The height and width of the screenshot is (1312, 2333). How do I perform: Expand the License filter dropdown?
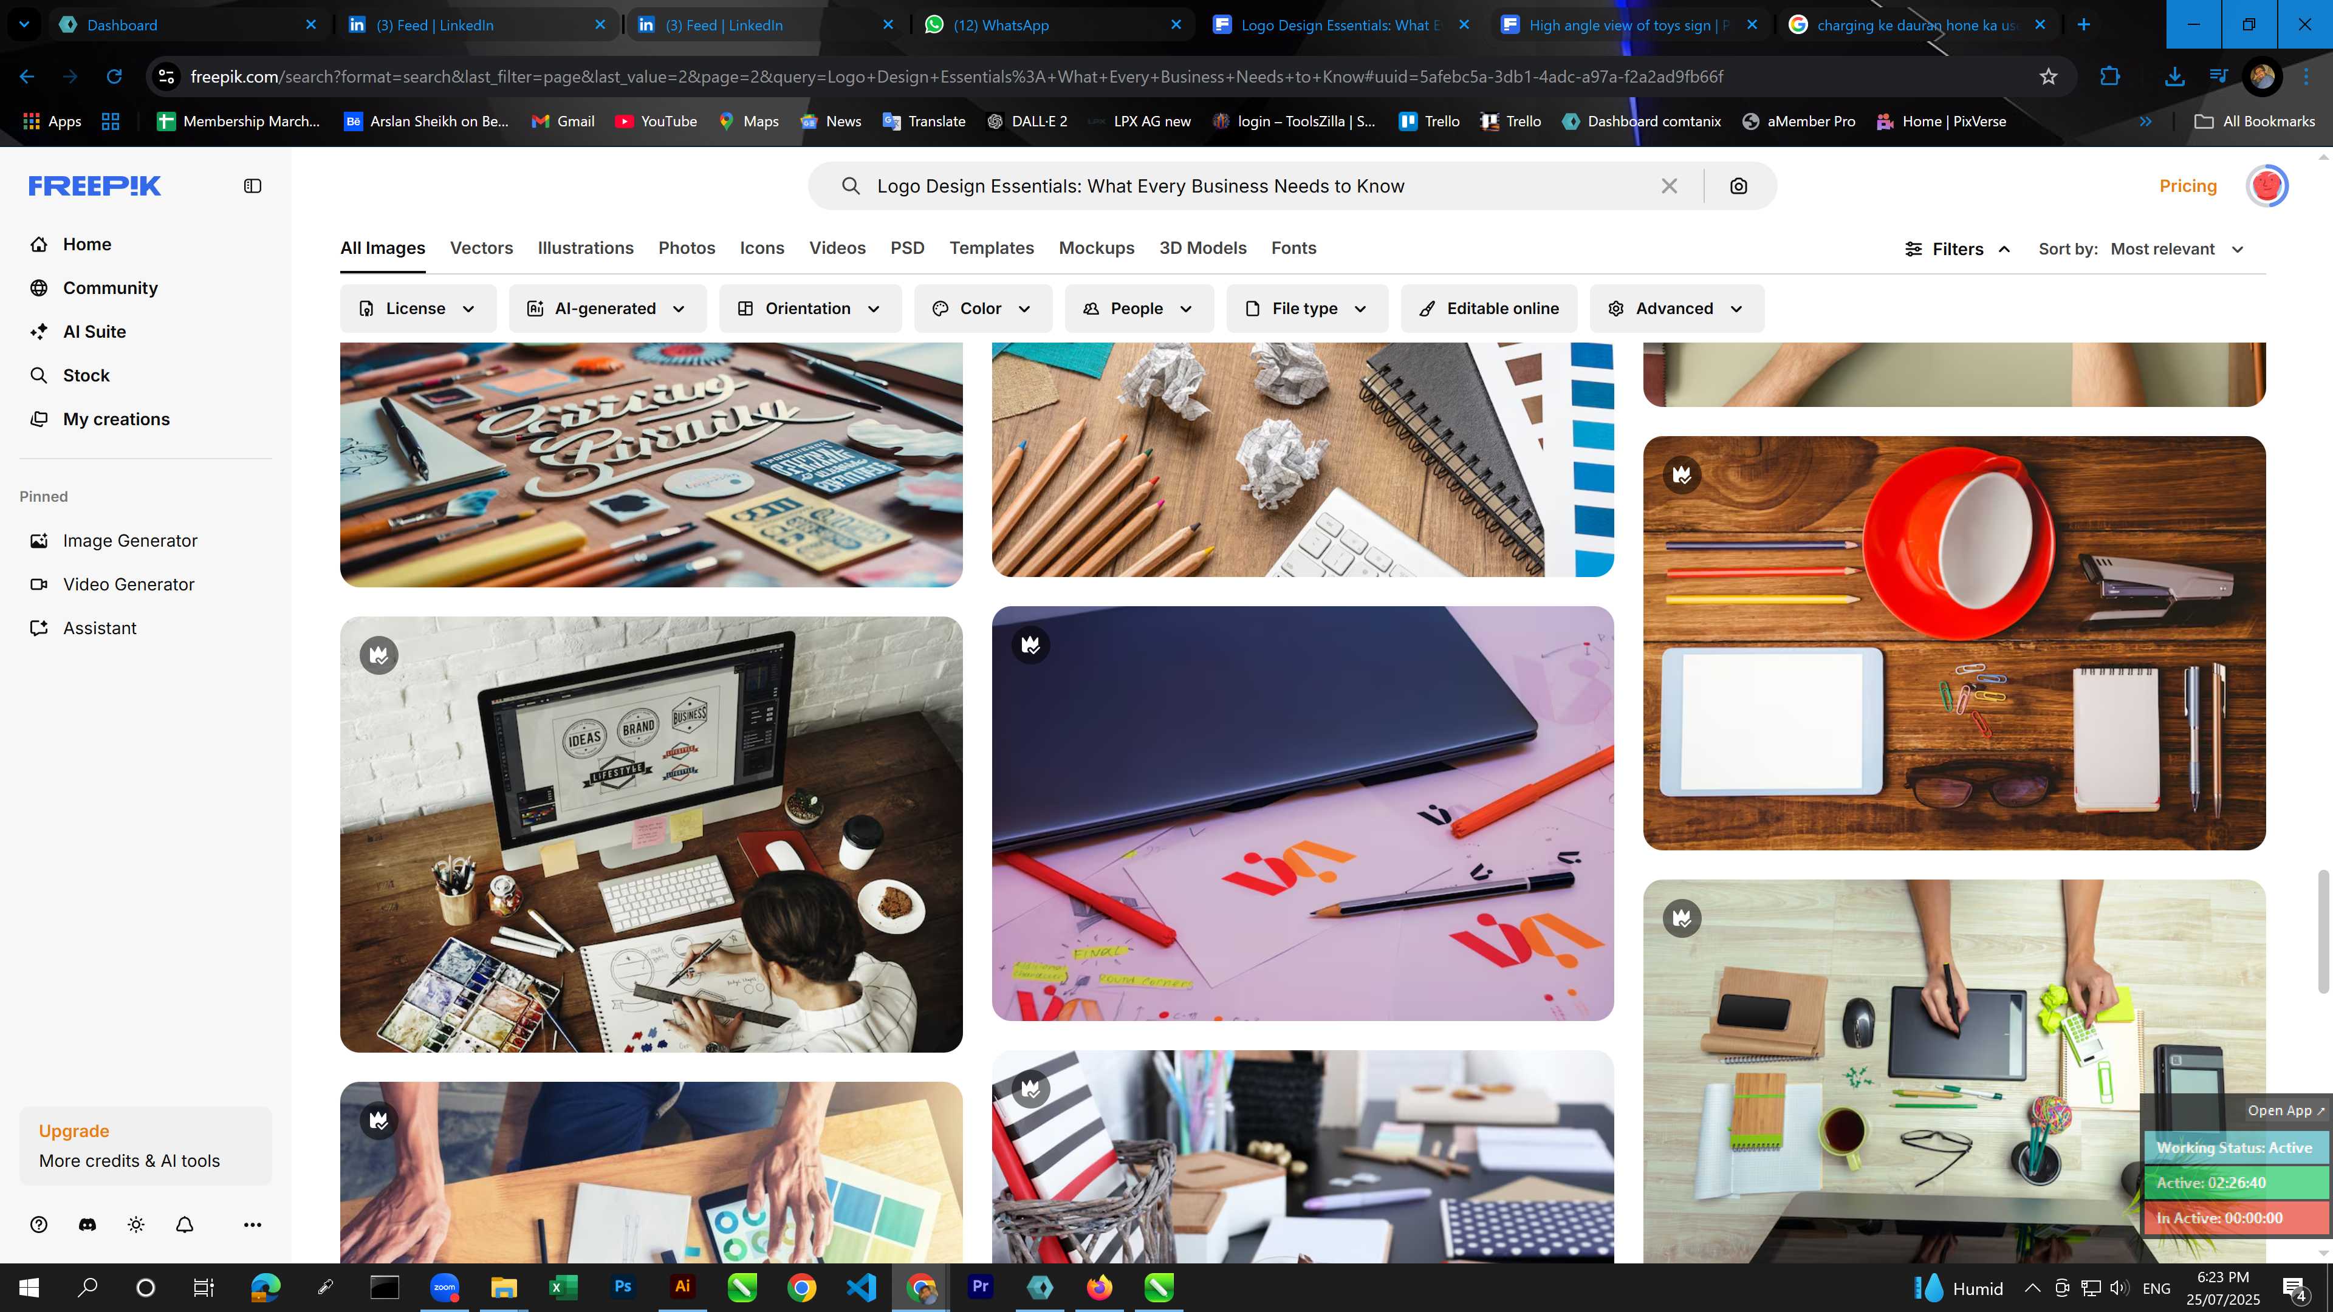(417, 308)
